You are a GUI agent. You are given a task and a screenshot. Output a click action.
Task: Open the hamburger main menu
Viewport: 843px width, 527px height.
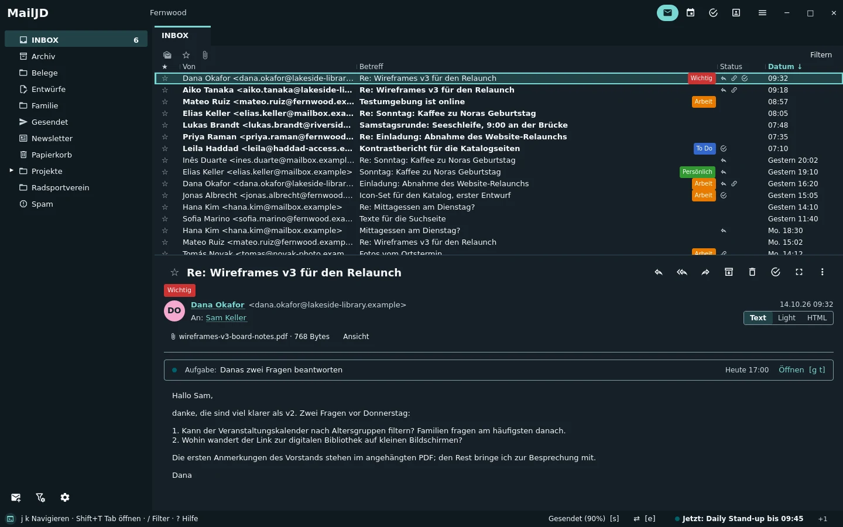762,13
